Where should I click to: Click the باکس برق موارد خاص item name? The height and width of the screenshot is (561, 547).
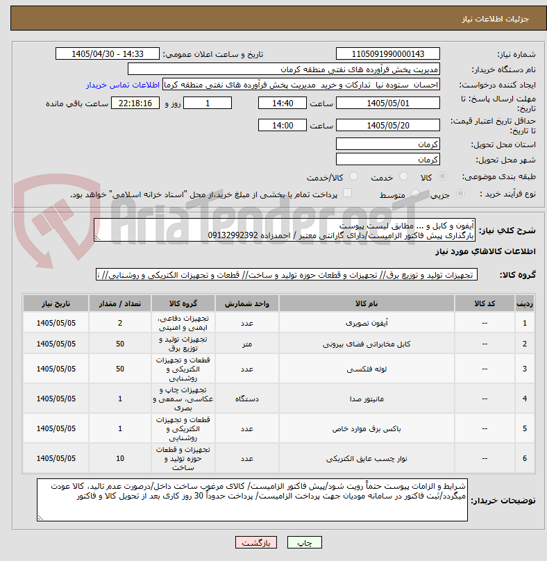(367, 428)
